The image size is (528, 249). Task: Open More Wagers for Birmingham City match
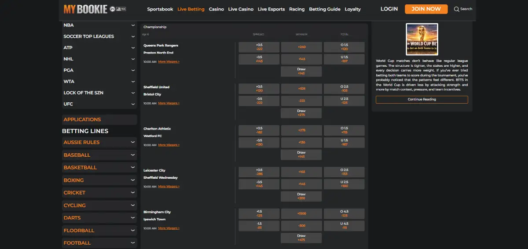point(169,228)
